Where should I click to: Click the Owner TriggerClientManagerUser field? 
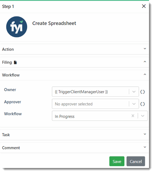95,92
